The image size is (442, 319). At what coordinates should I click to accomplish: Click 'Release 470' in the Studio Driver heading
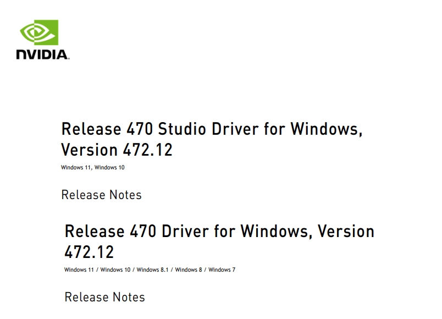click(107, 129)
